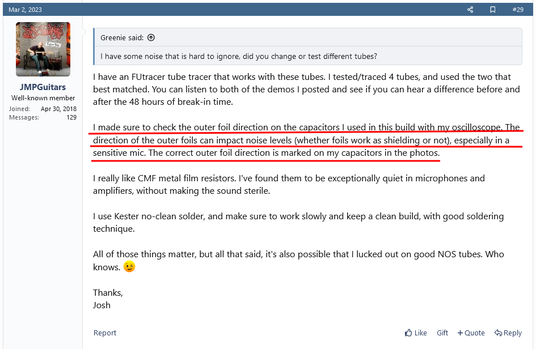Image resolution: width=536 pixels, height=349 pixels.
Task: Open the JMPGuitars username profile link
Action: pyautogui.click(x=43, y=87)
